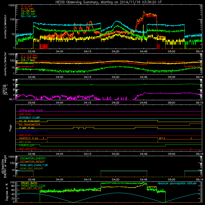
Task: Click the 0.1-0.3 MeV legend entry
Action: click(29, 55)
